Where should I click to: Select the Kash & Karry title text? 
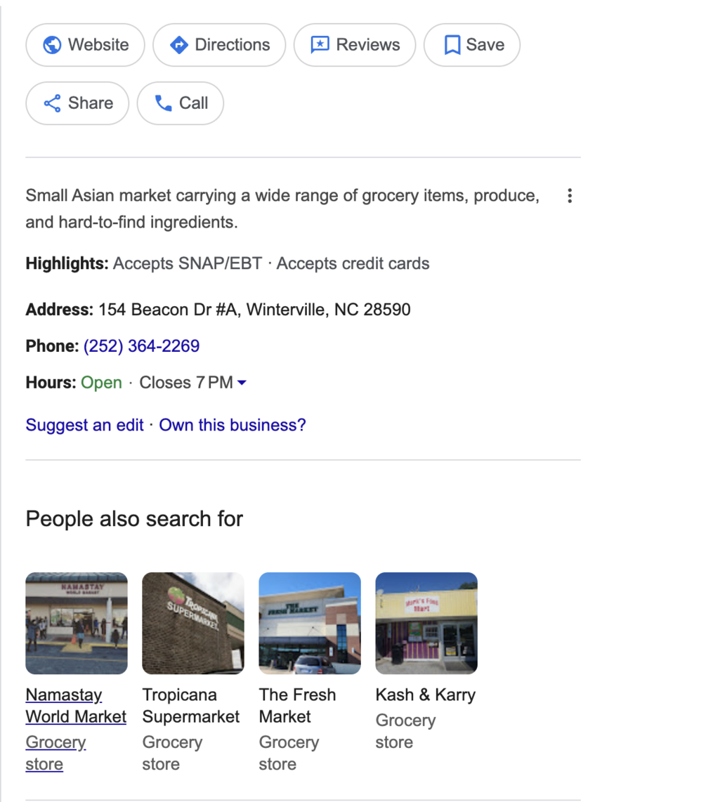click(425, 695)
